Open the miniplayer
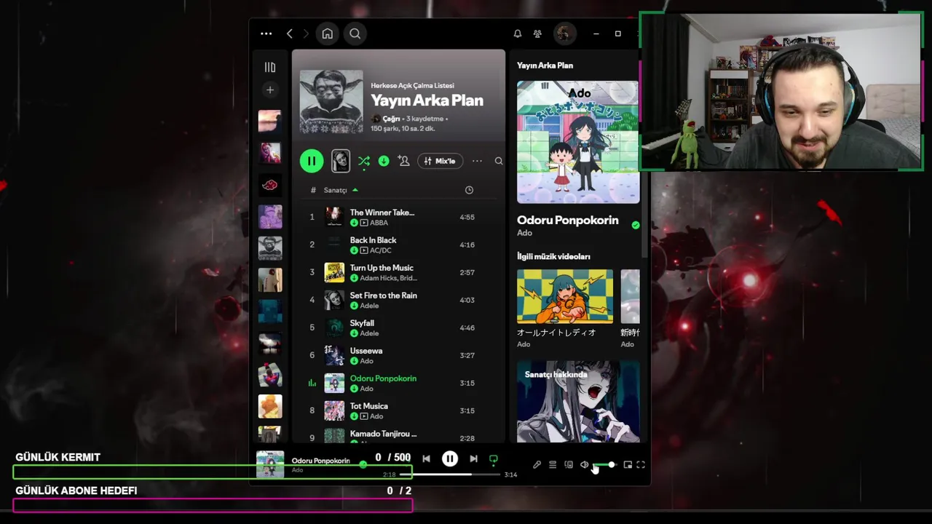932x524 pixels. click(x=628, y=465)
